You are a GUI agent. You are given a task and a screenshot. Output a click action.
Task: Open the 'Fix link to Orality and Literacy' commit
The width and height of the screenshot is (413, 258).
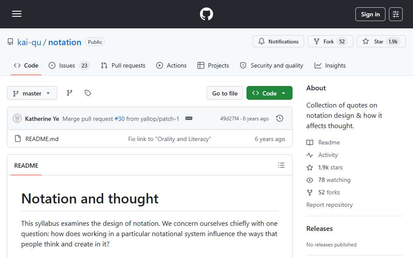point(170,139)
